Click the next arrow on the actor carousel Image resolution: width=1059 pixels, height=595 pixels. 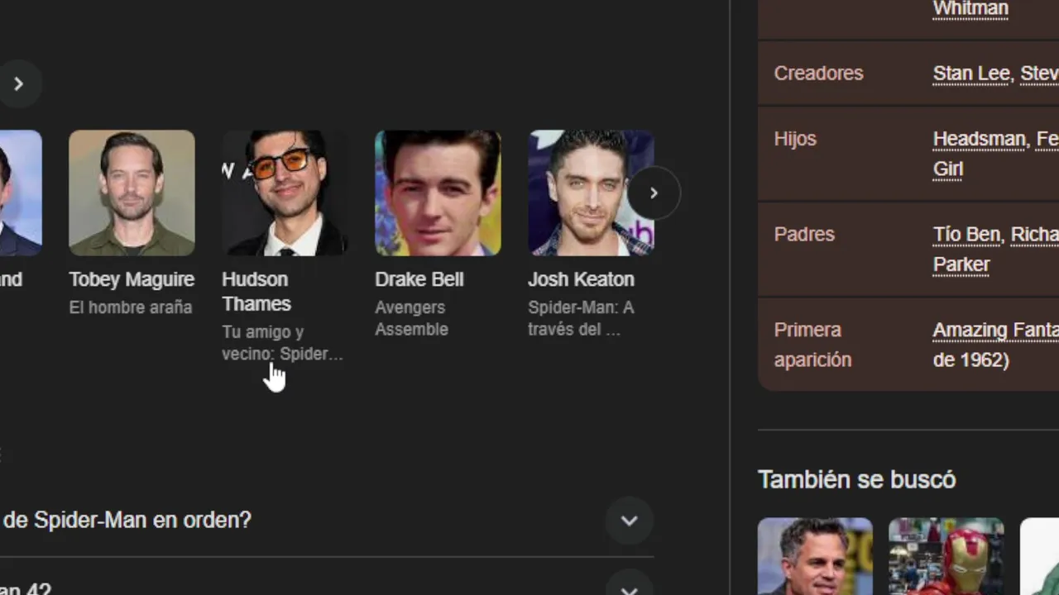coord(654,193)
